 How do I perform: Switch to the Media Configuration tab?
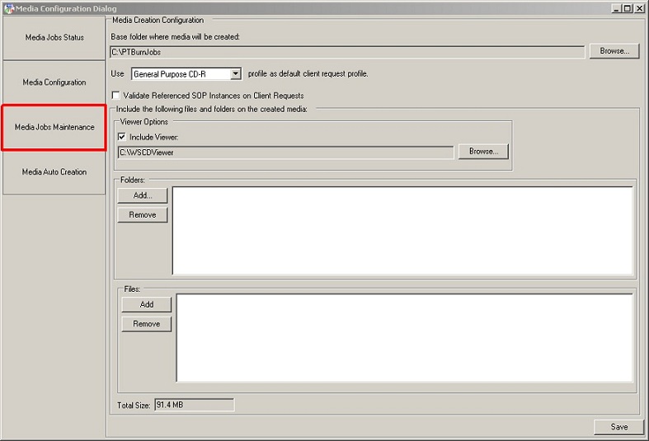[x=54, y=82]
